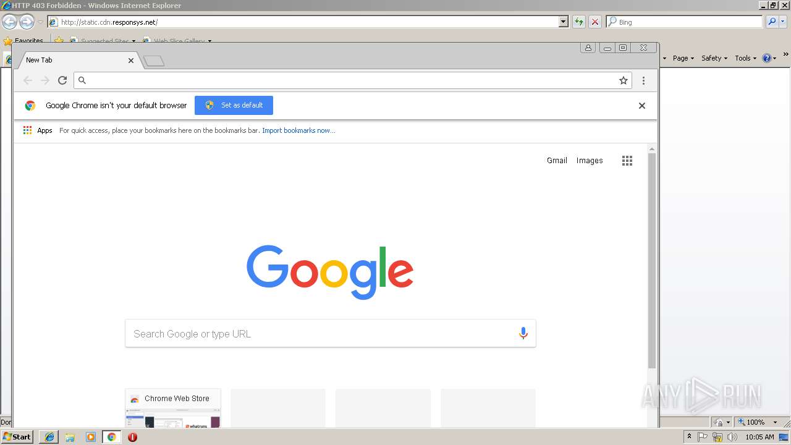Screen dimensions: 791x445
Task: Run the Bing search via magnifier button
Action: (x=772, y=22)
